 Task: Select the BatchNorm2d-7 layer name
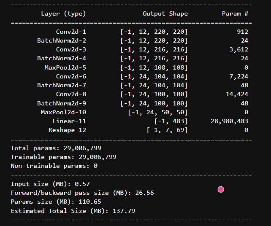click(62, 85)
